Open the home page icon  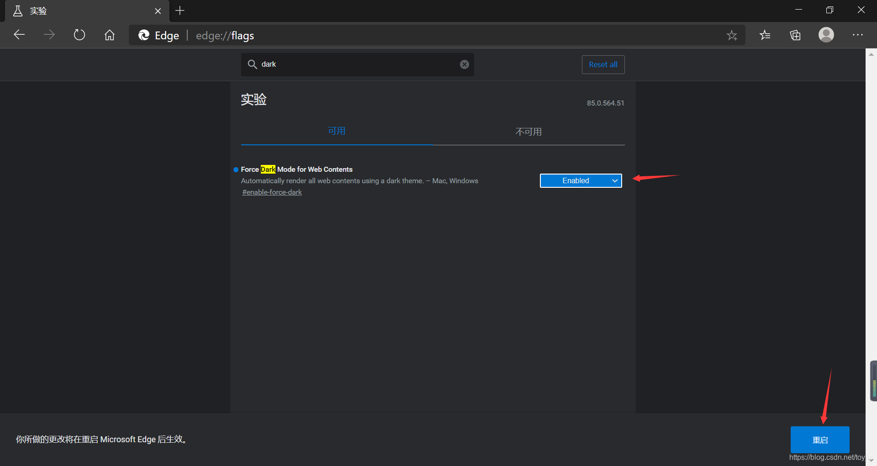(x=110, y=35)
